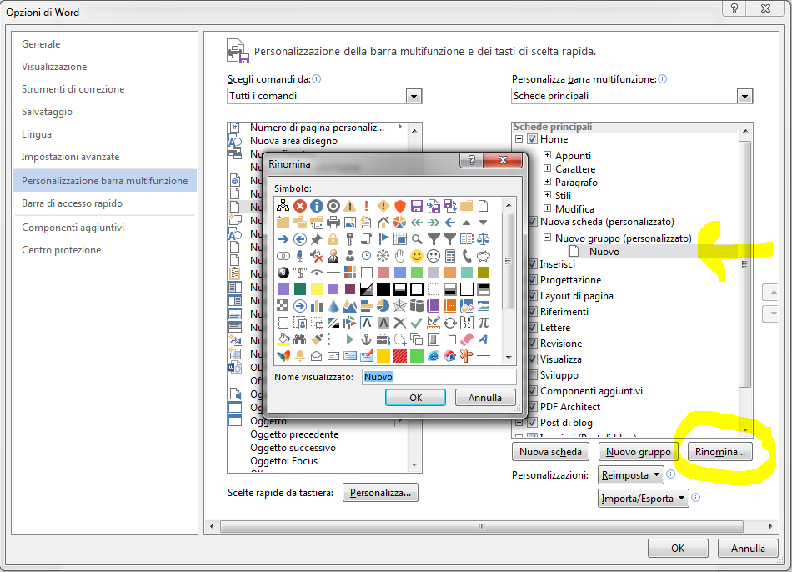
Task: Collapse the Home tab node
Action: point(519,139)
